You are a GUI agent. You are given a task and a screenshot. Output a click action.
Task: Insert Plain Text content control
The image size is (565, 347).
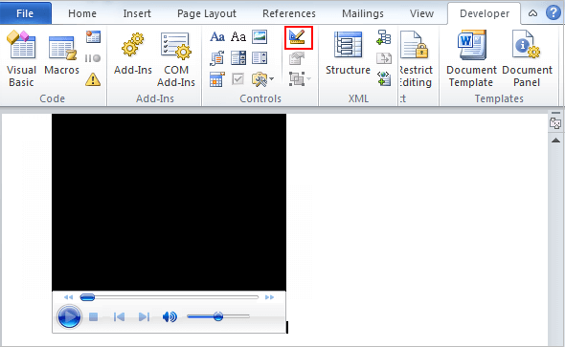click(238, 36)
